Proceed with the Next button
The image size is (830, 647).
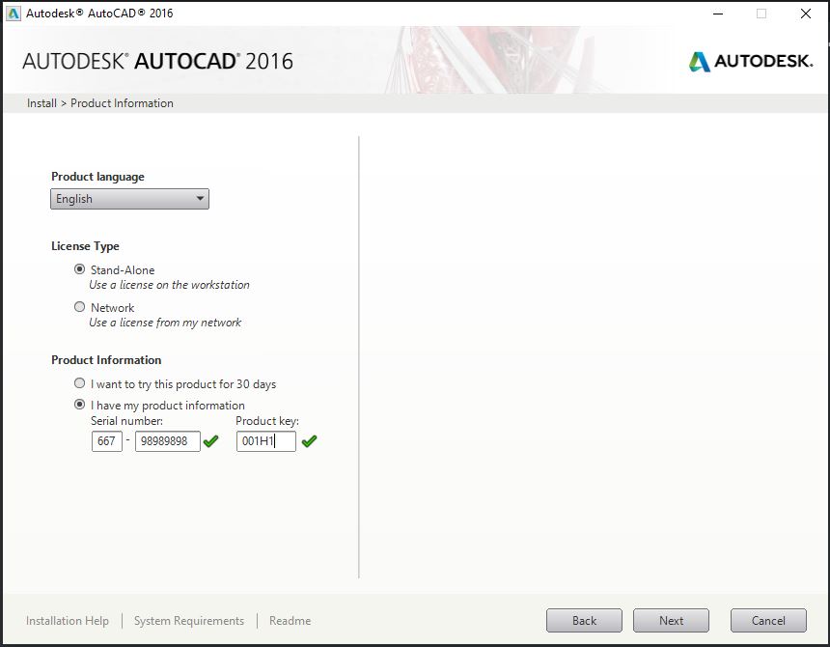point(671,621)
